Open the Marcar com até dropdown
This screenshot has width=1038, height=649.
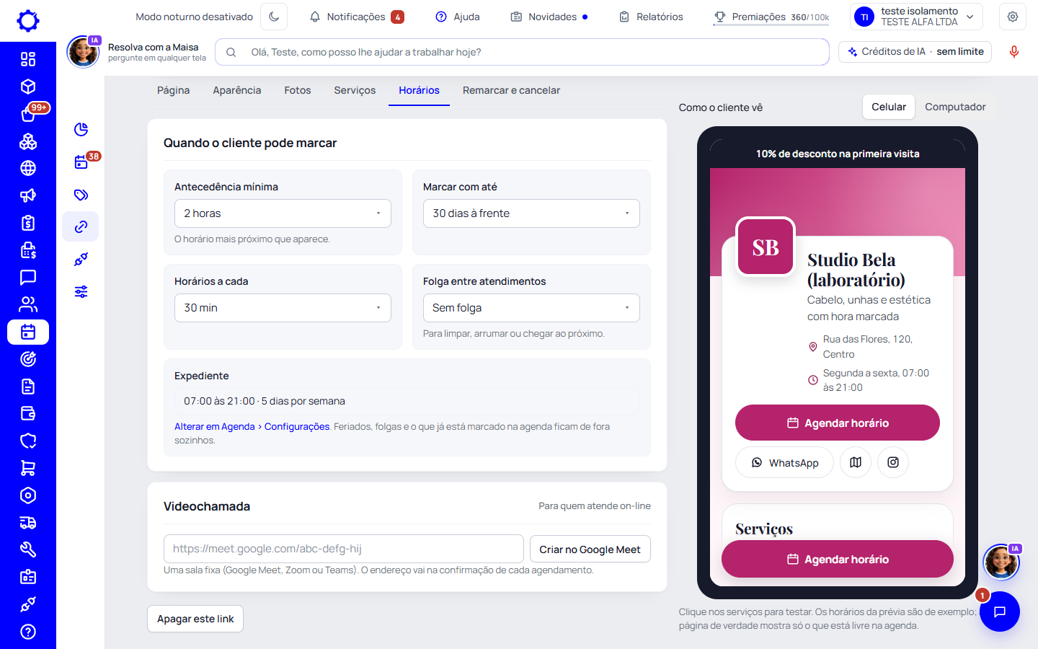click(x=531, y=213)
